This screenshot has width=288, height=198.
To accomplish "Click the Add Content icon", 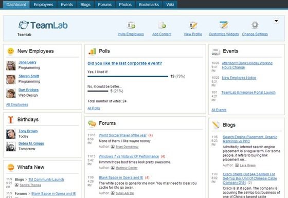I will pyautogui.click(x=162, y=25).
